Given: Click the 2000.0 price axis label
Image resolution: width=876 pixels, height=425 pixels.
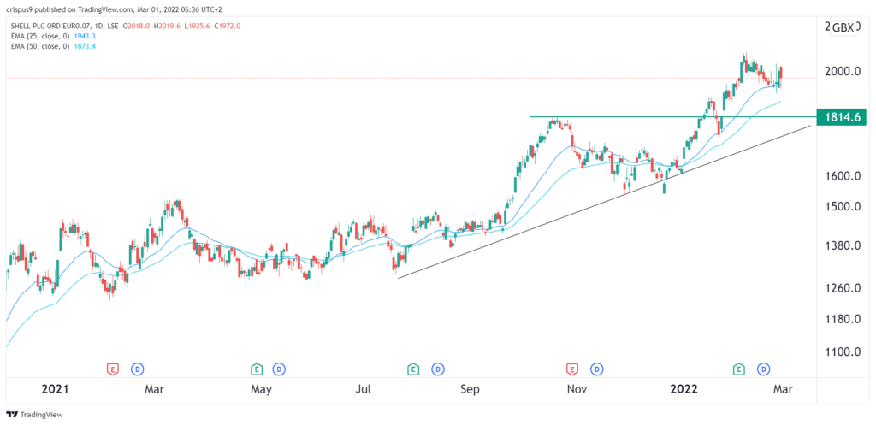Looking at the screenshot, I should pos(843,72).
